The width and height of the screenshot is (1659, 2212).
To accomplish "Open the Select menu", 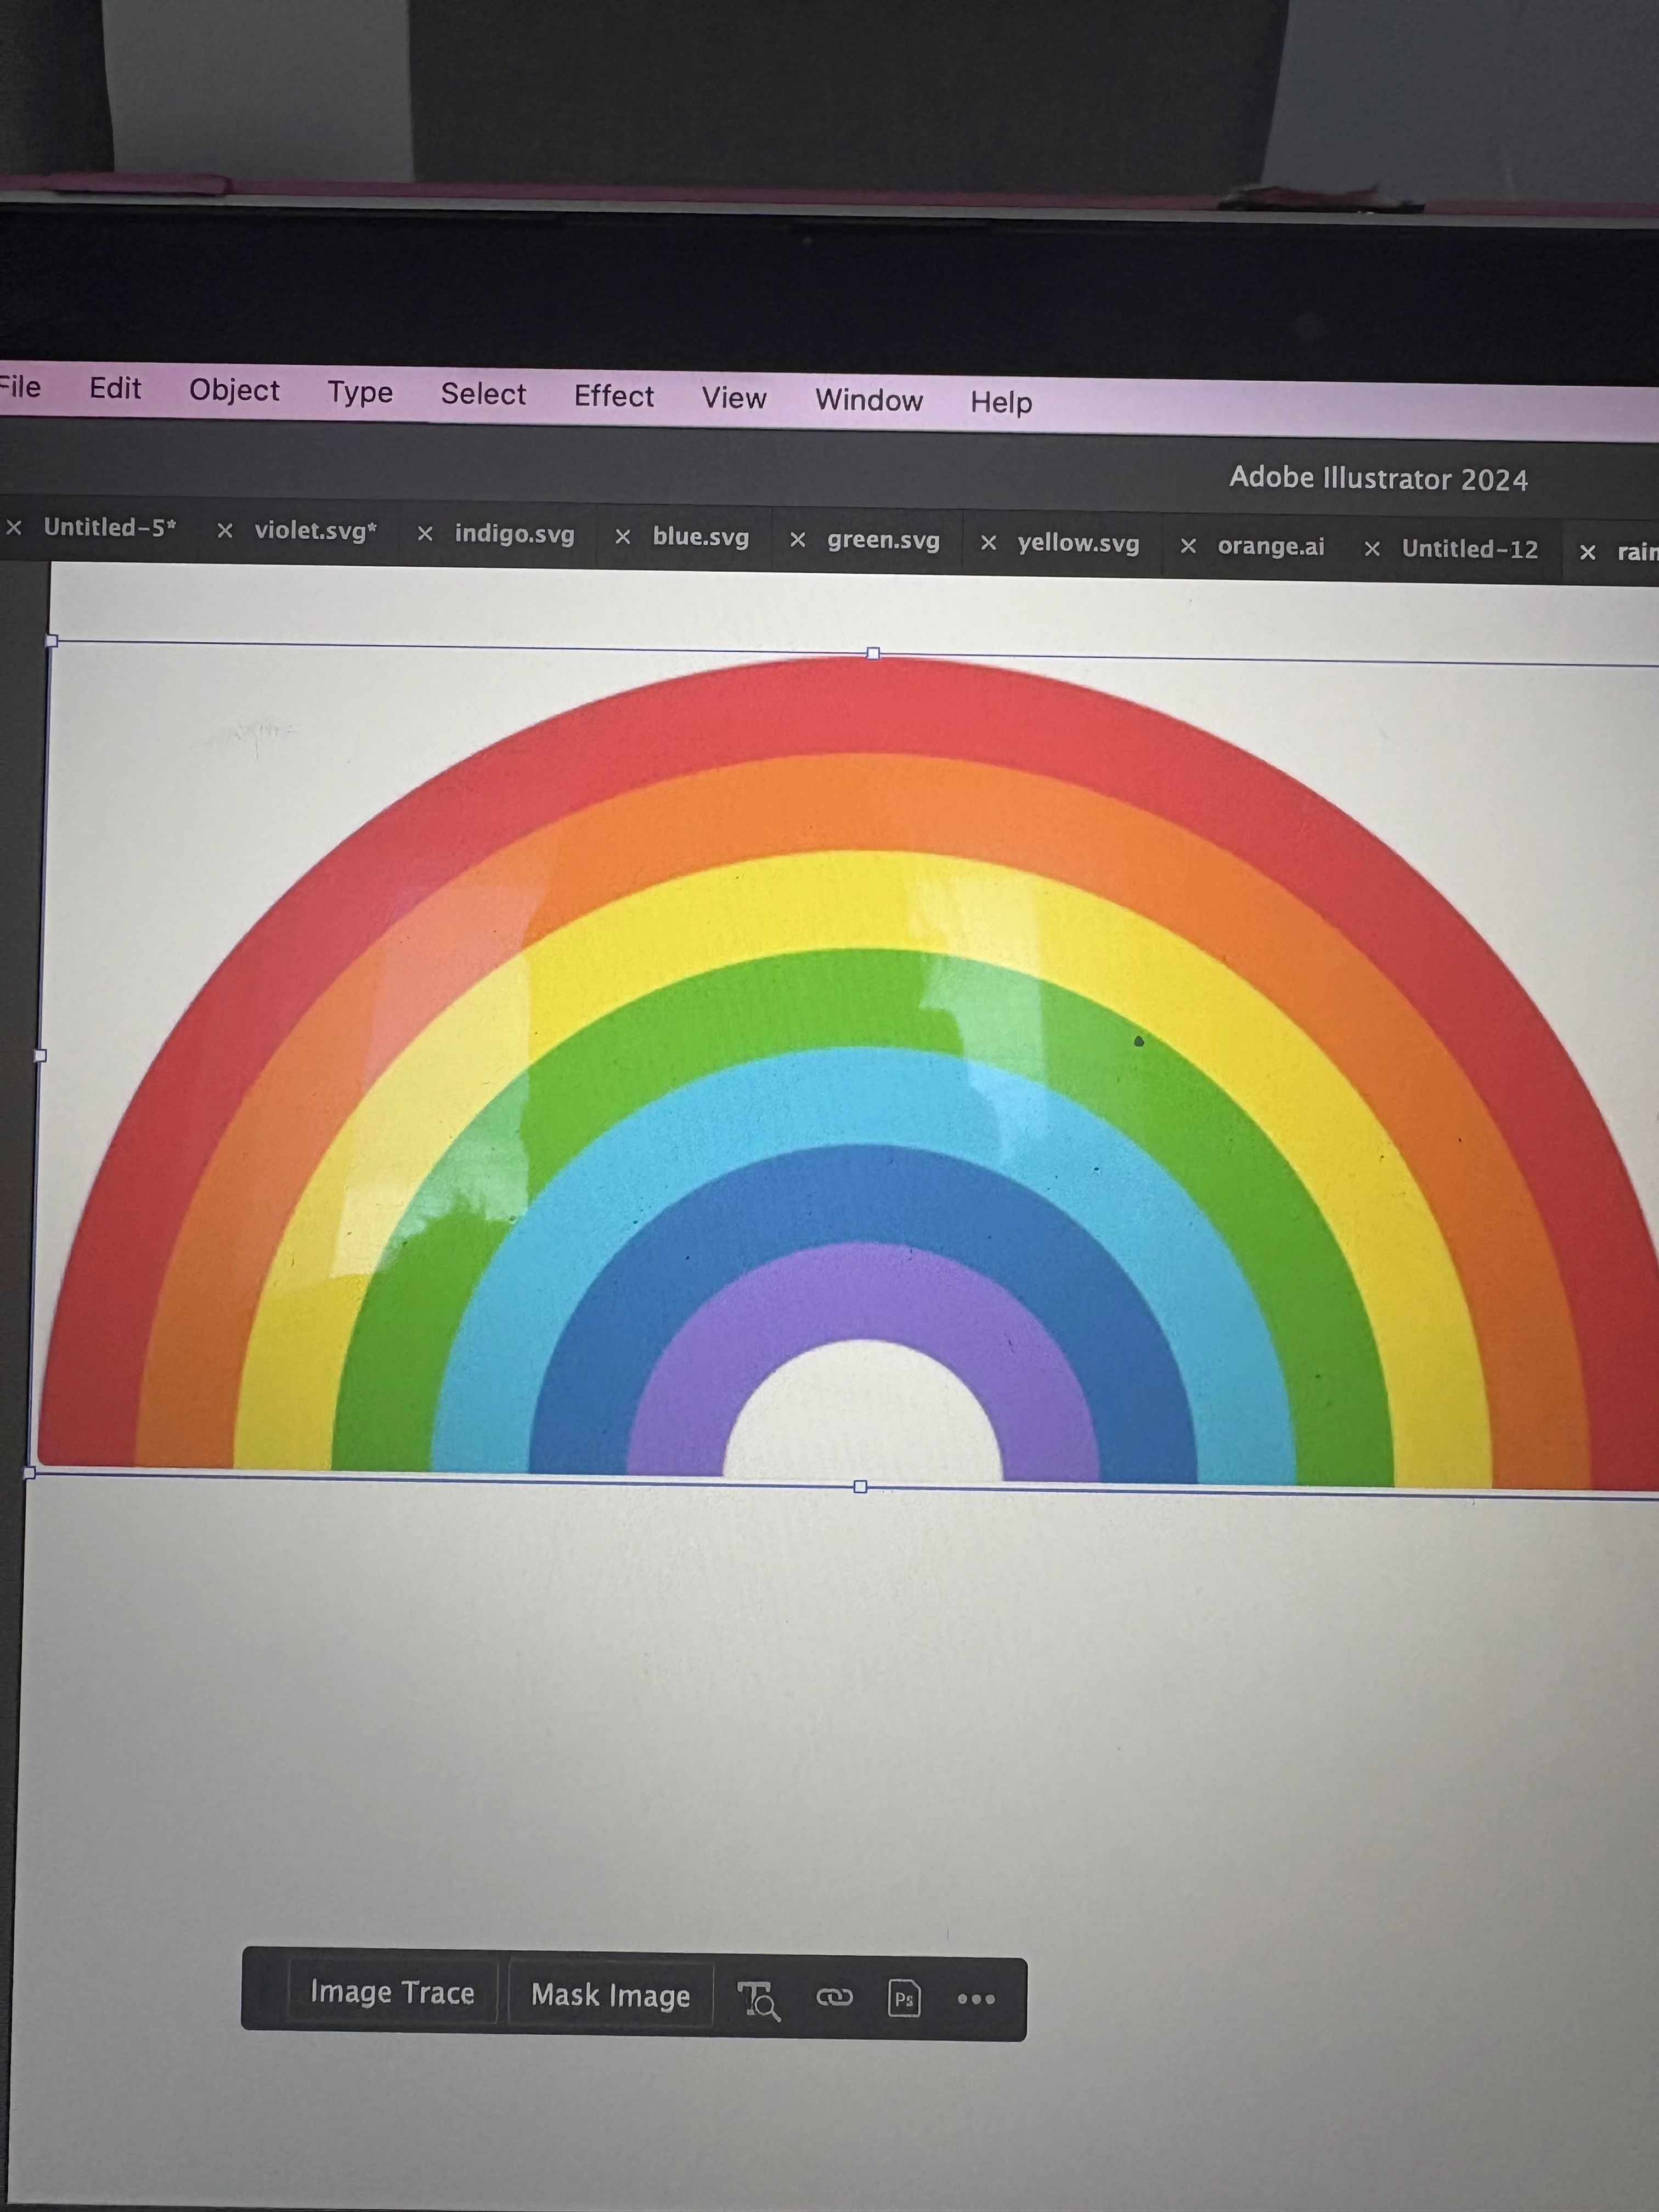I will [x=483, y=394].
